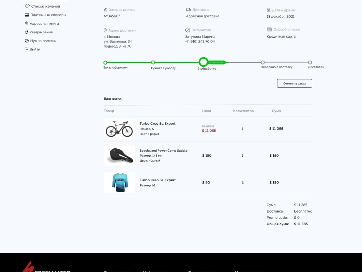Click the truck icon next to Доставка
Image resolution: width=362 pixels, height=272 pixels.
click(x=188, y=10)
